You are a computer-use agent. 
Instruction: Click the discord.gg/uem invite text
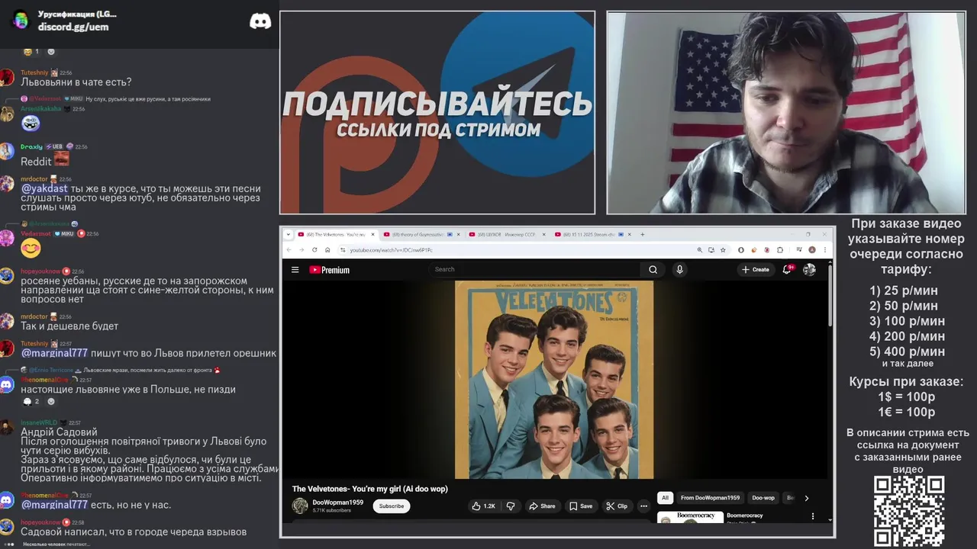73,27
